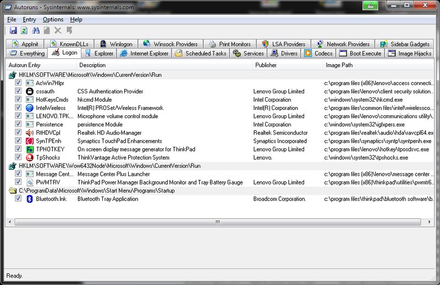The width and height of the screenshot is (440, 285).
Task: Toggle the SynTPEnh checkbox
Action: click(x=18, y=141)
